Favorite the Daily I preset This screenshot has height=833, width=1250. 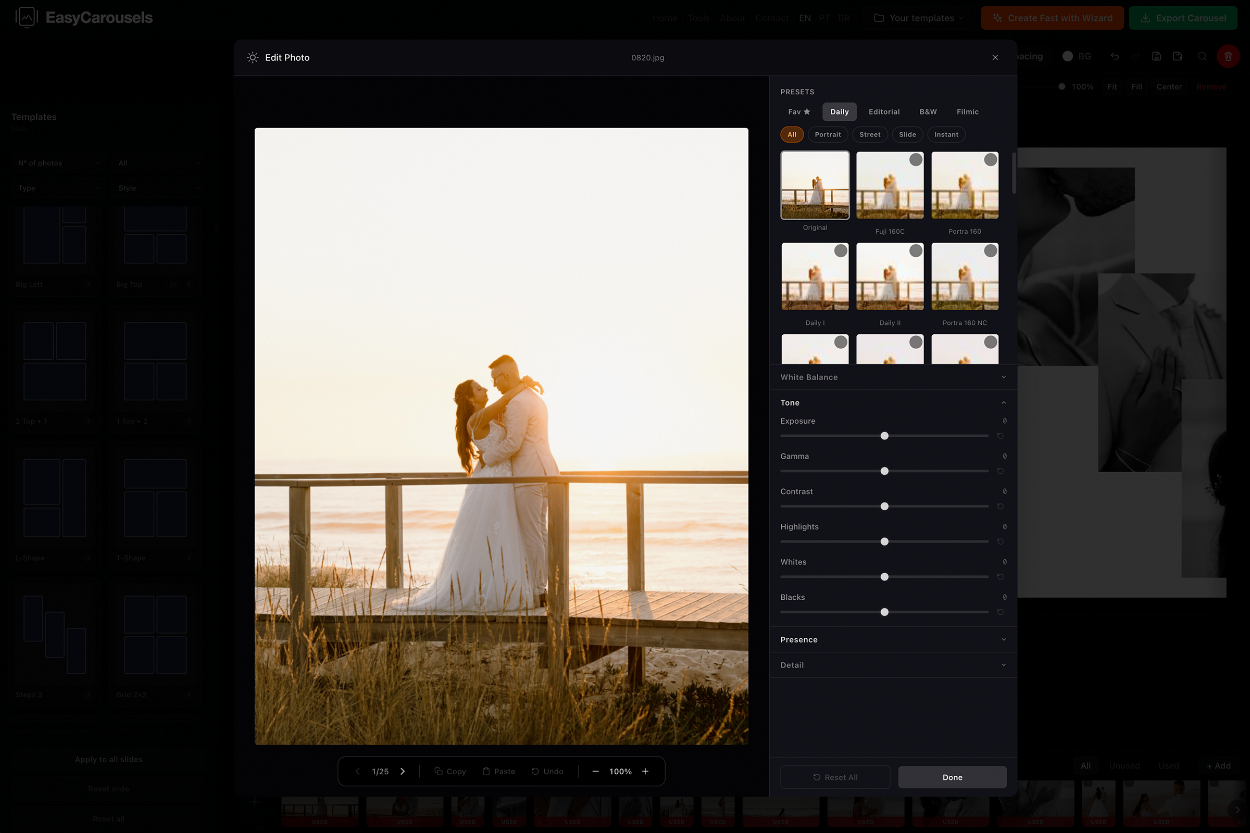841,251
